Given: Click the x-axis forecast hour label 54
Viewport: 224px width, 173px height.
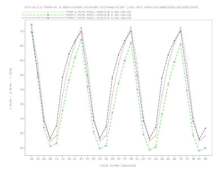Looking at the screenshot, I should 143,159.
